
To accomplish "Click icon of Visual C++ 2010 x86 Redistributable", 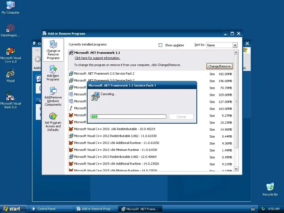I will 71,129.
